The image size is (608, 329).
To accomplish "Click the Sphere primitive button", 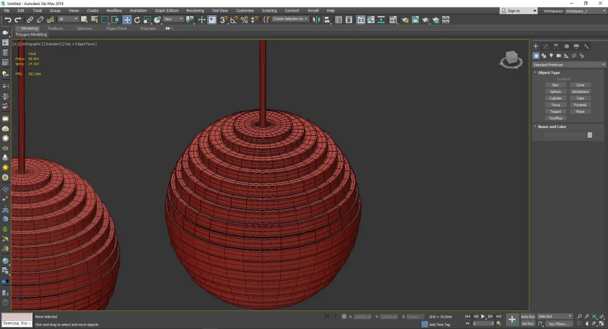I will 555,92.
